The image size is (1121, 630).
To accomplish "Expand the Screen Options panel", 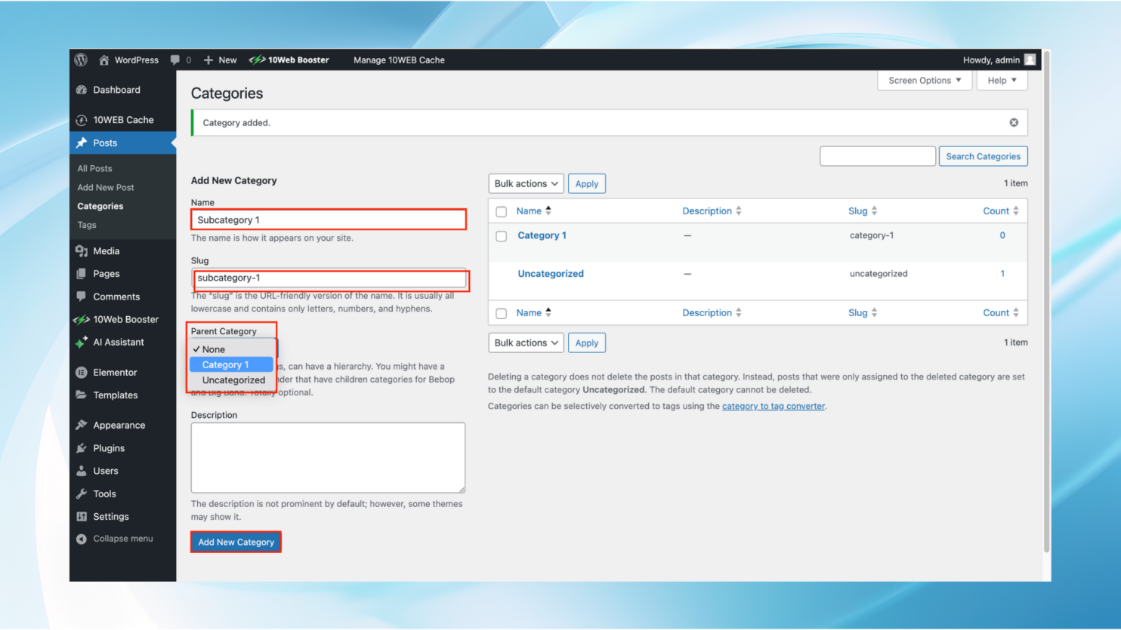I will 923,80.
